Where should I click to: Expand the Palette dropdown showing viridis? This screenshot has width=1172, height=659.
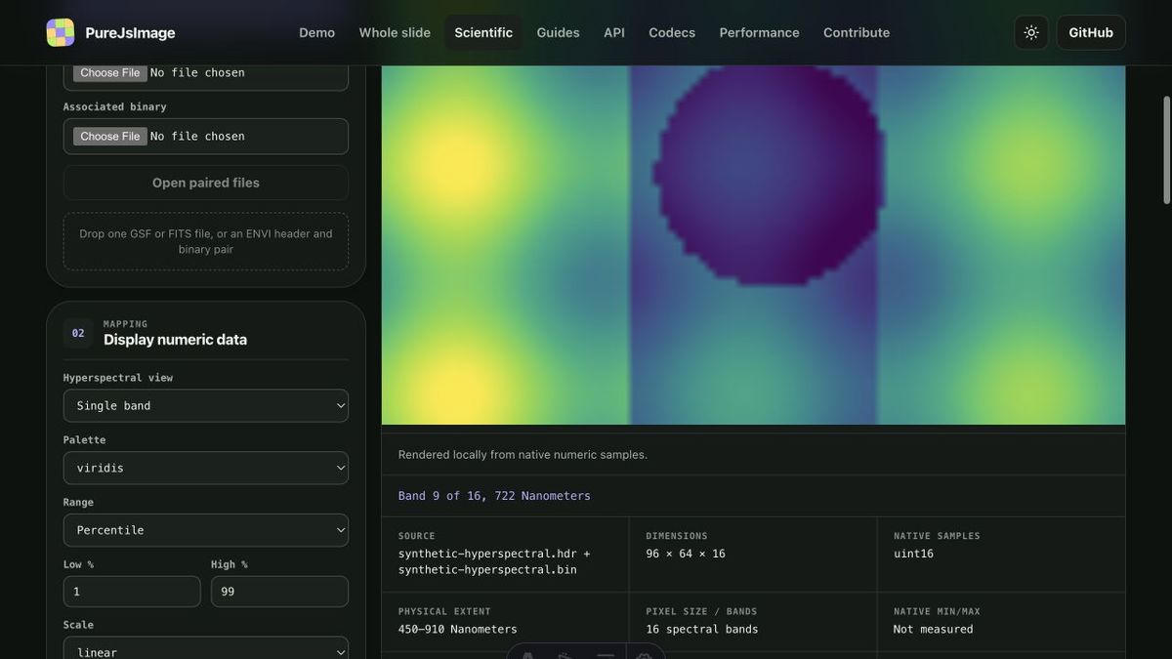(x=206, y=468)
